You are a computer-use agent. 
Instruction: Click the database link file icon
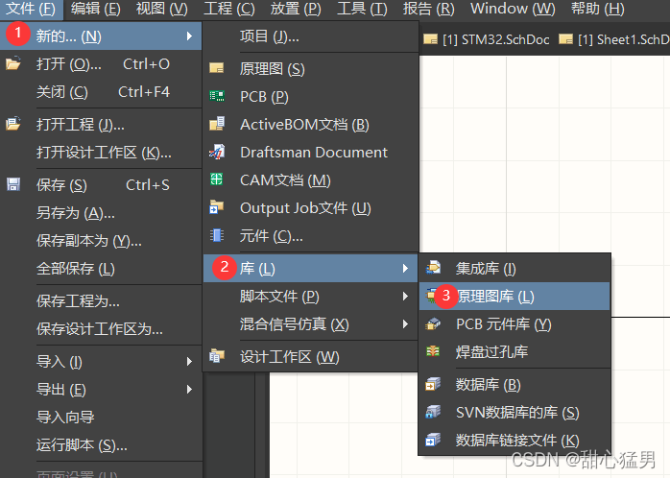click(x=433, y=440)
